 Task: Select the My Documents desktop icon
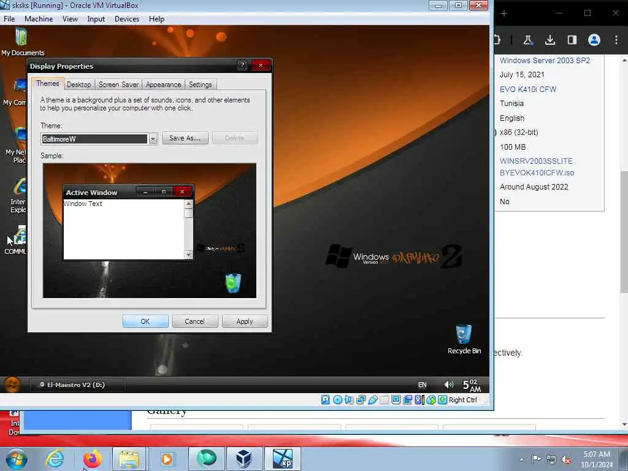[21, 41]
